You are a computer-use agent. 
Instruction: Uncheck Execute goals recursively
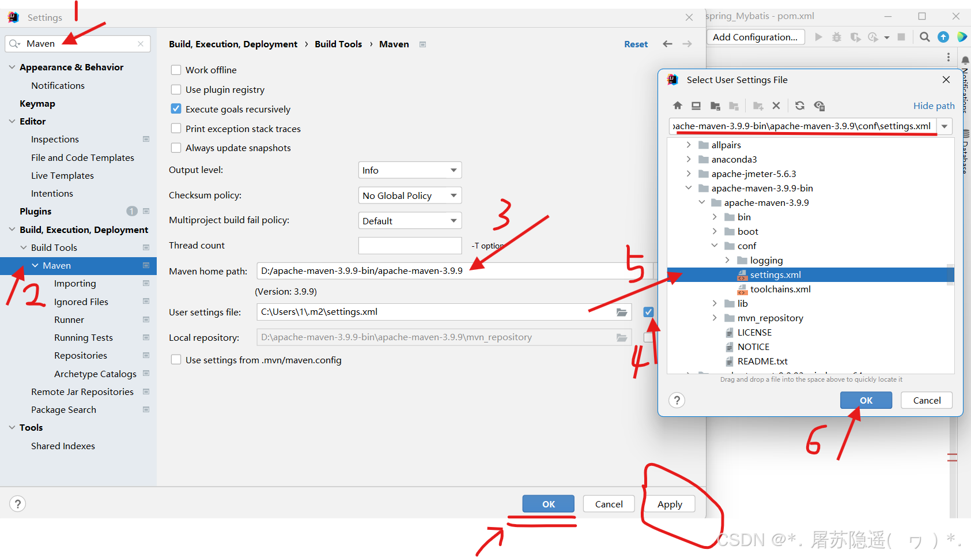pyautogui.click(x=176, y=109)
